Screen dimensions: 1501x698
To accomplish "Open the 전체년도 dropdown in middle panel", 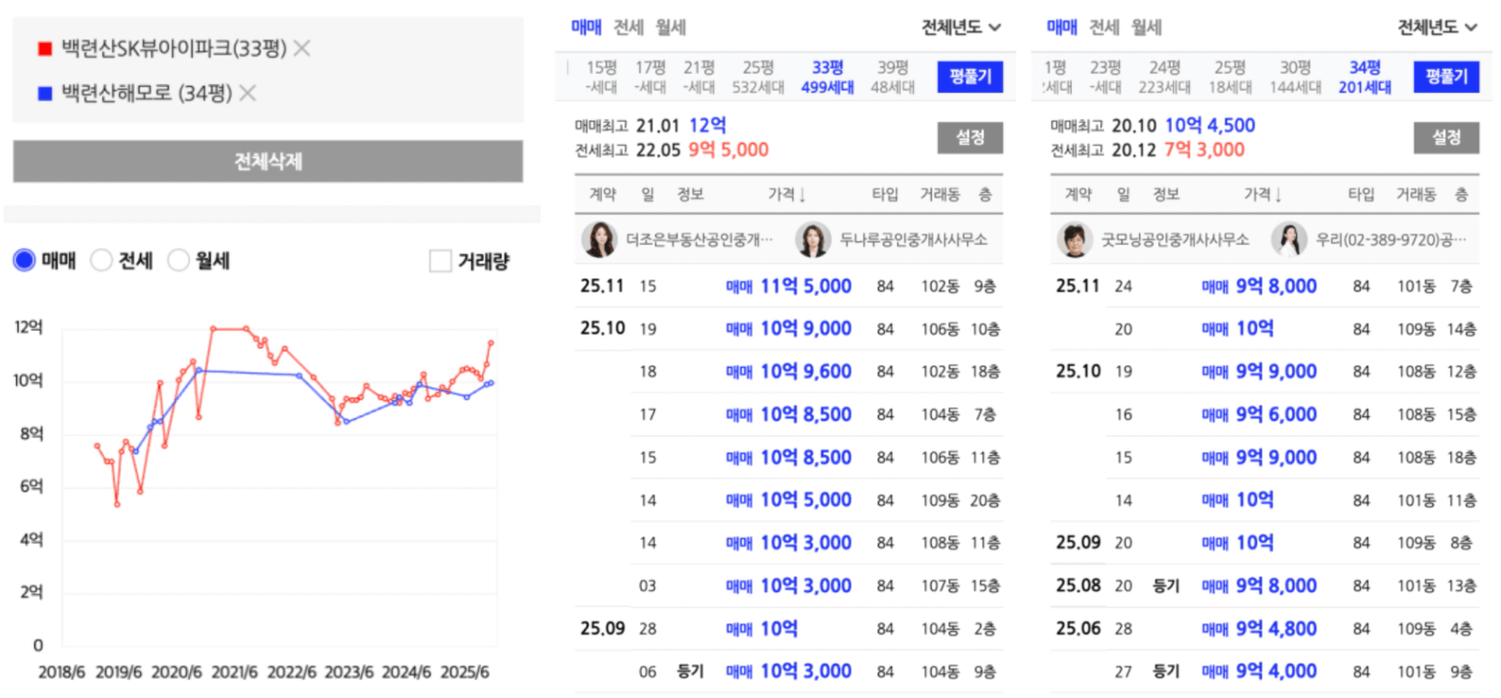I will point(960,27).
